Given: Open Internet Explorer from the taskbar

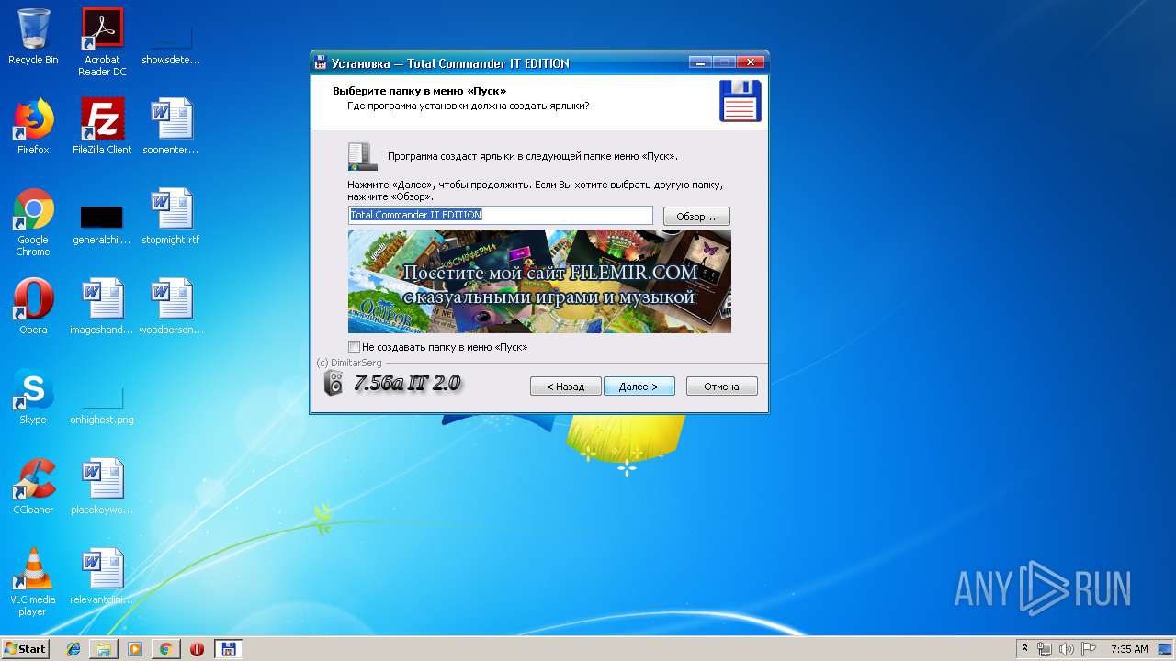Looking at the screenshot, I should pos(73,649).
